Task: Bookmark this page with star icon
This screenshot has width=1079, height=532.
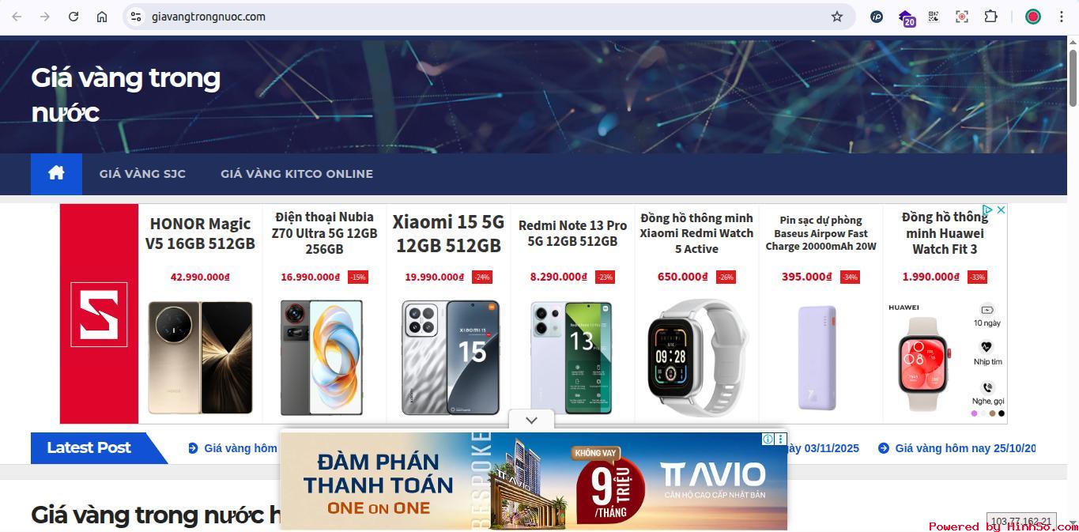Action: [x=837, y=17]
